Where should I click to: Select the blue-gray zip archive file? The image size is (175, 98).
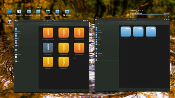(48, 48)
